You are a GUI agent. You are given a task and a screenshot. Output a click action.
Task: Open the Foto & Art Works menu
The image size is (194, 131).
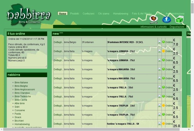(x=142, y=13)
